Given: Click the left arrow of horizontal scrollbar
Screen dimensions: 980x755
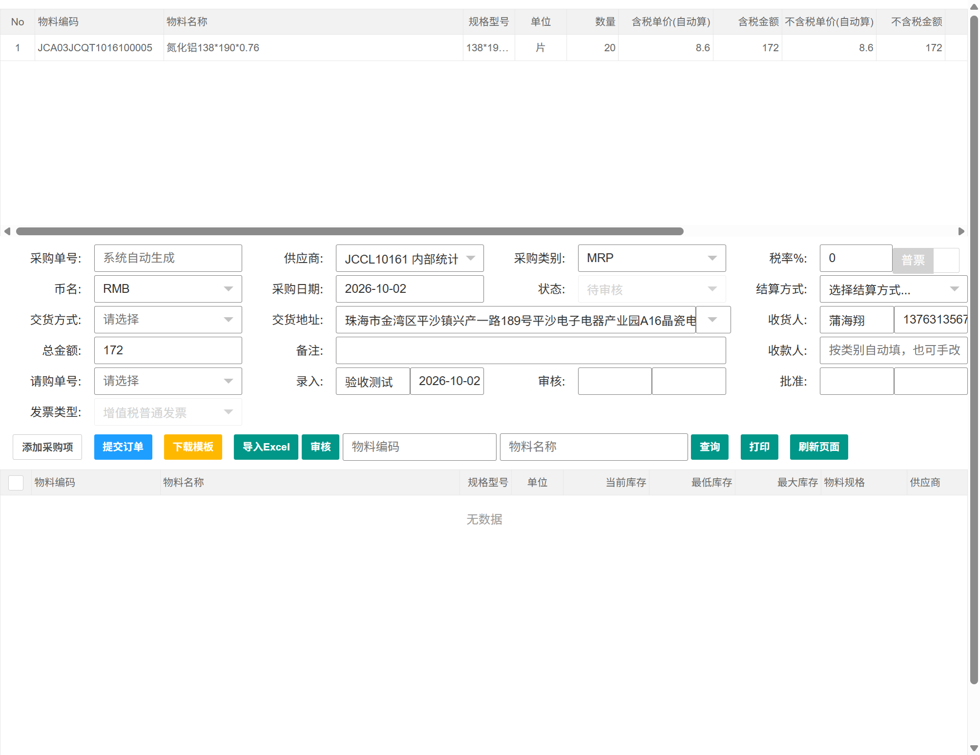Looking at the screenshot, I should coord(7,231).
